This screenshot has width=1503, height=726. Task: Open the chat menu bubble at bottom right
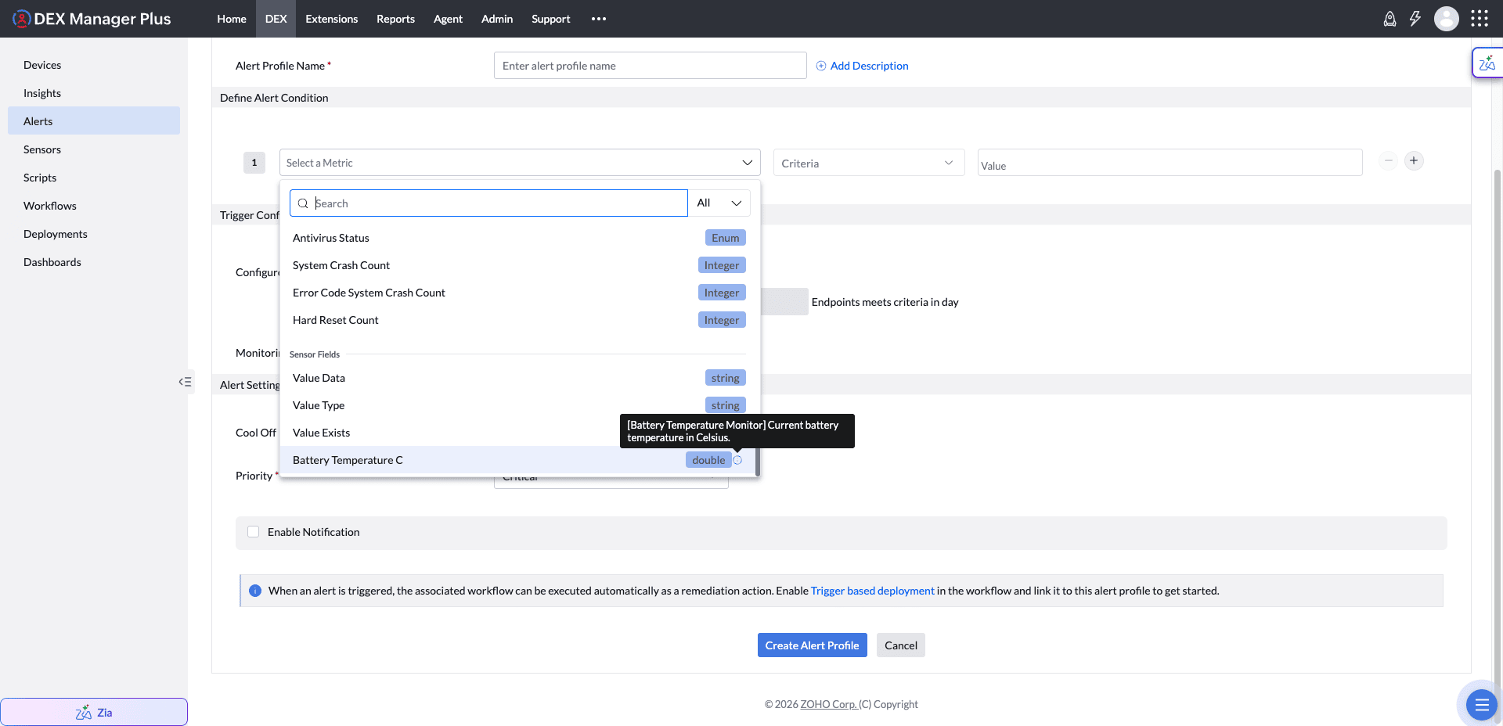(1481, 705)
